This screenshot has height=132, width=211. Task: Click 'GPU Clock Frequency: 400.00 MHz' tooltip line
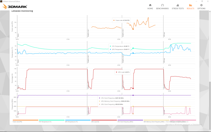tap(111, 104)
